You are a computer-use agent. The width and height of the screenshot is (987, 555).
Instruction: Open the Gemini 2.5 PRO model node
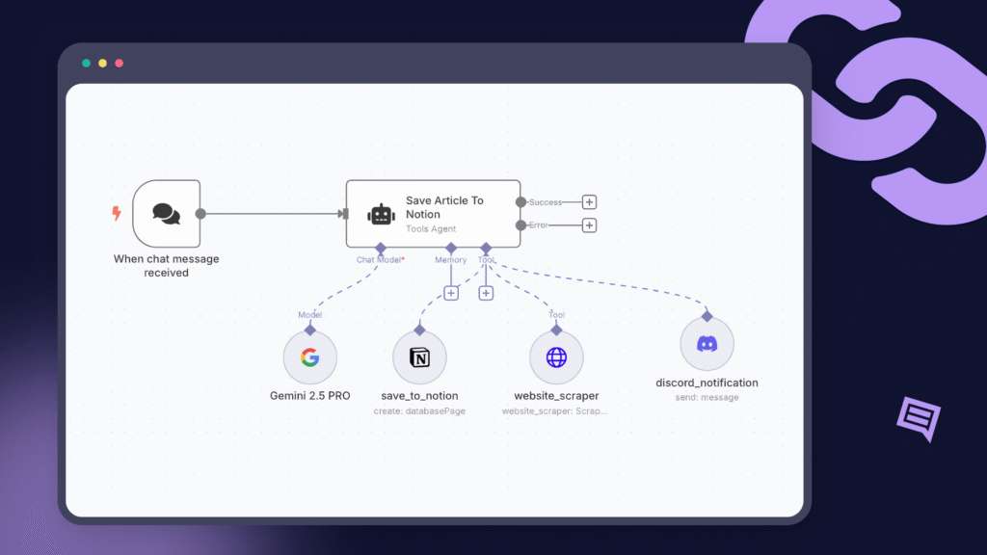(309, 357)
